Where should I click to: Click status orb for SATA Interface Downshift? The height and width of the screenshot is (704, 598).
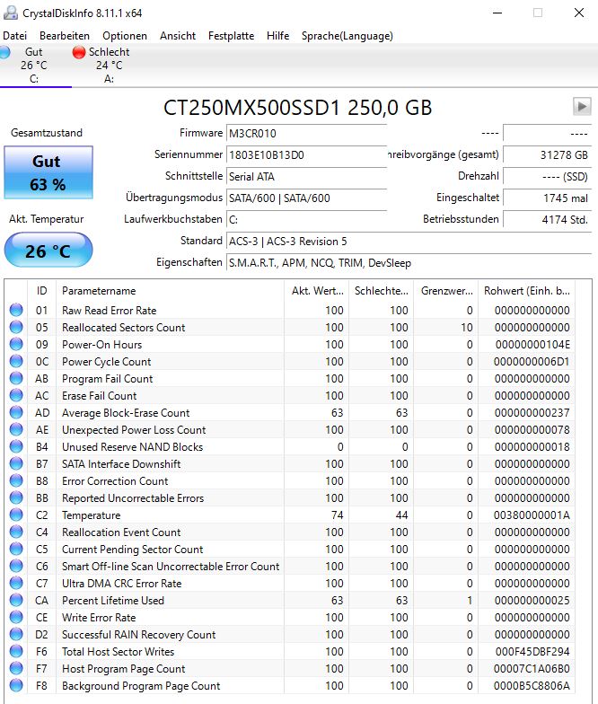pos(16,463)
